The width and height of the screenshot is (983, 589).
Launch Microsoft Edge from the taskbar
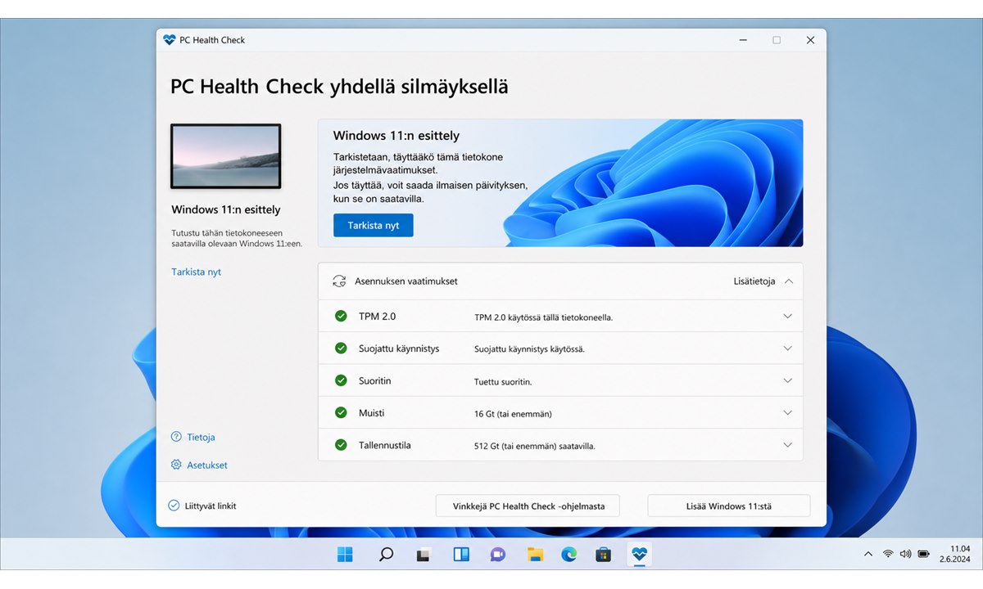(569, 555)
